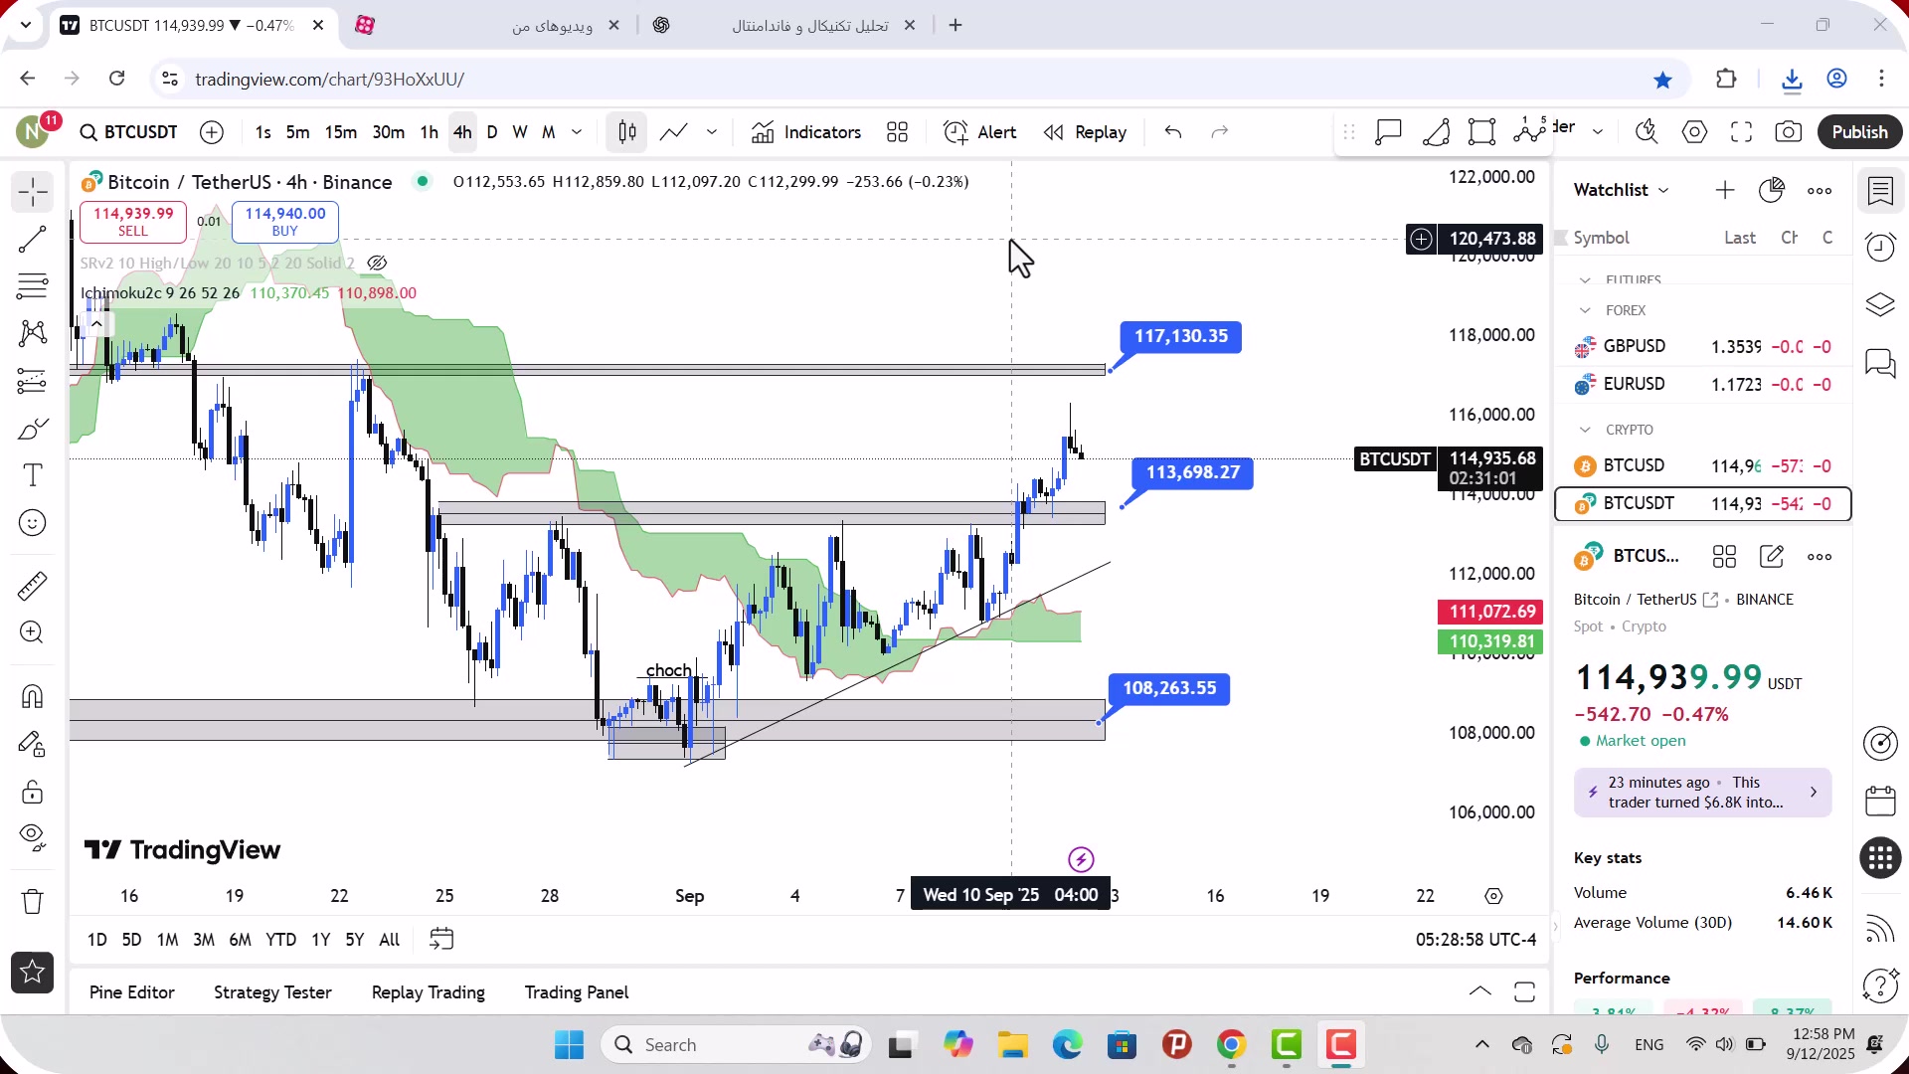Open the candlestick chart type menu

(x=626, y=132)
